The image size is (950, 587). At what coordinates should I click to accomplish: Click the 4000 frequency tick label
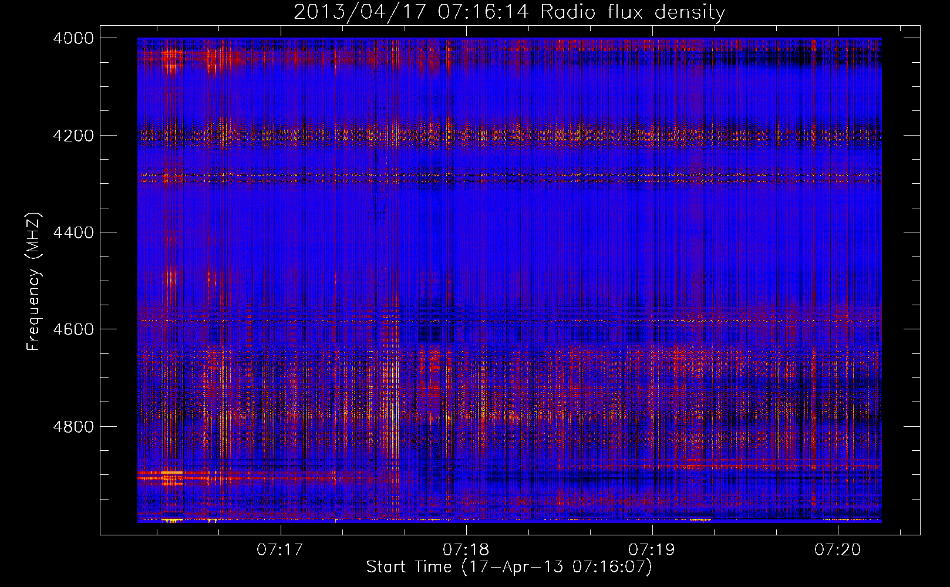click(x=73, y=38)
